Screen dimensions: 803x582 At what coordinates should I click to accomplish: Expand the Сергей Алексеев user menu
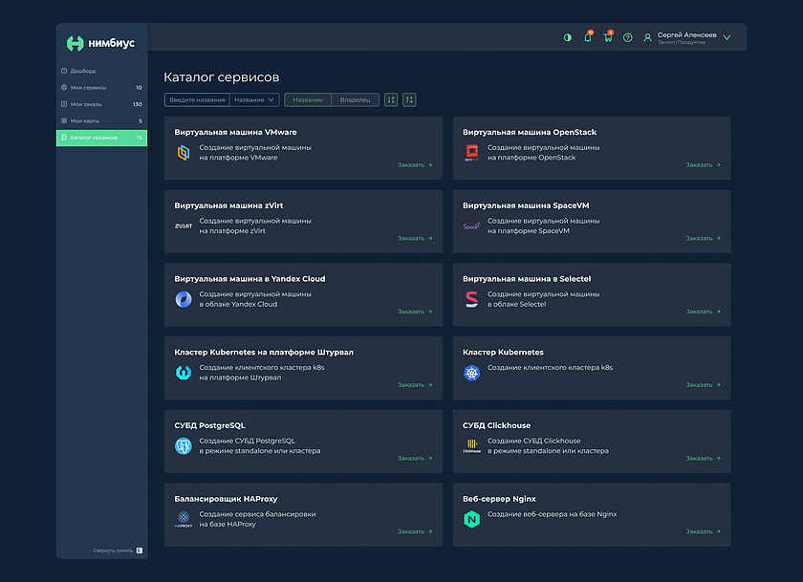tap(727, 37)
